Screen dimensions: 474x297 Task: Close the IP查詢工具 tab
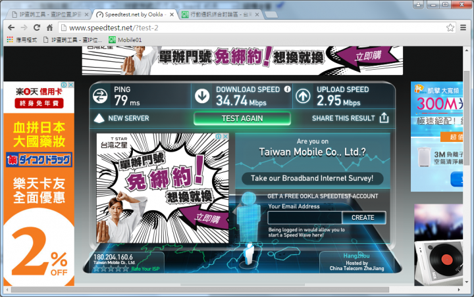coord(86,14)
